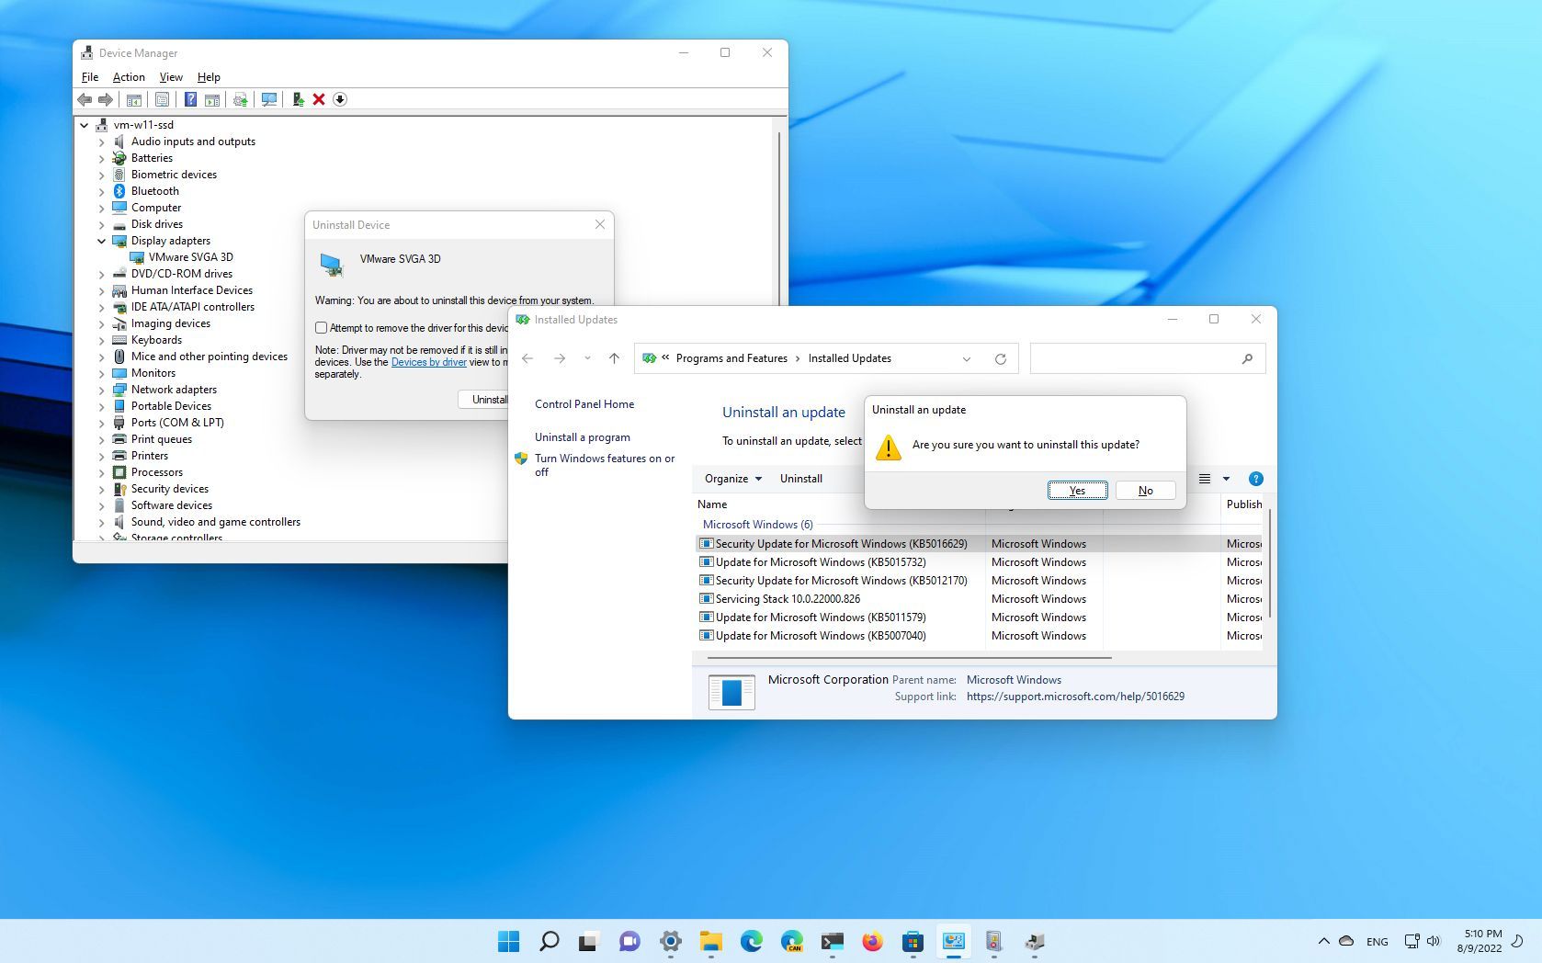Click the View menu in Device Manager
The height and width of the screenshot is (963, 1542).
(x=170, y=77)
